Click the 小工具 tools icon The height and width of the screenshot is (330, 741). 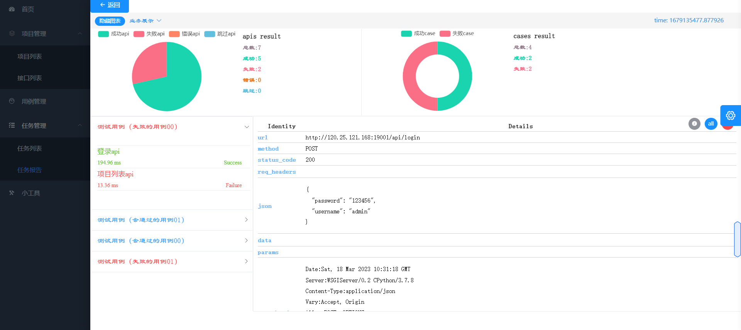tap(12, 193)
